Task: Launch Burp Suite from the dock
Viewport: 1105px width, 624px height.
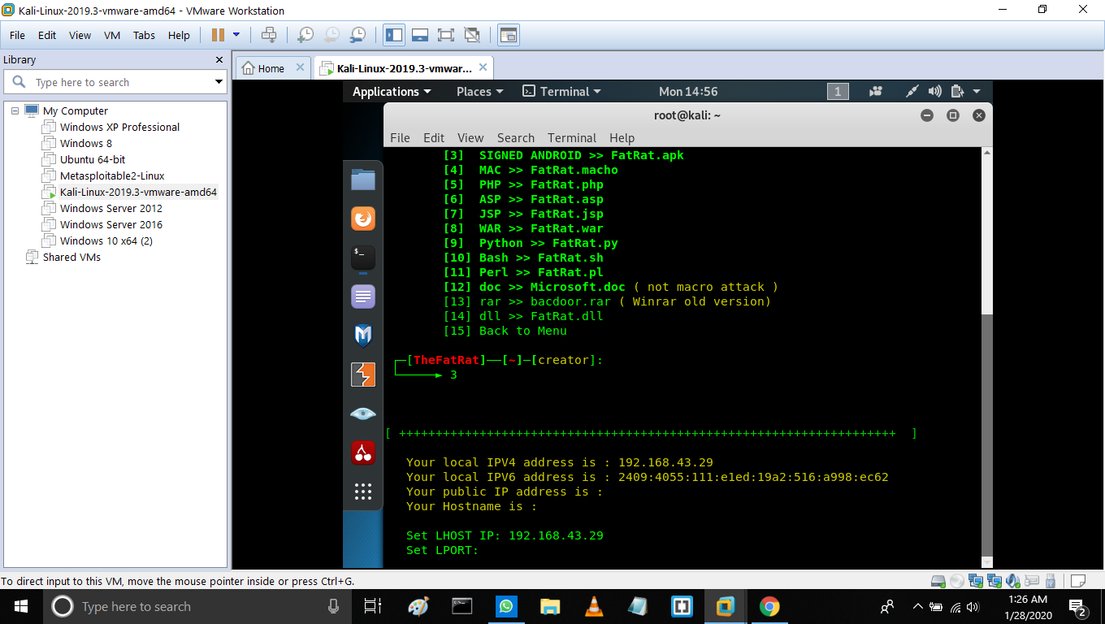Action: point(363,374)
